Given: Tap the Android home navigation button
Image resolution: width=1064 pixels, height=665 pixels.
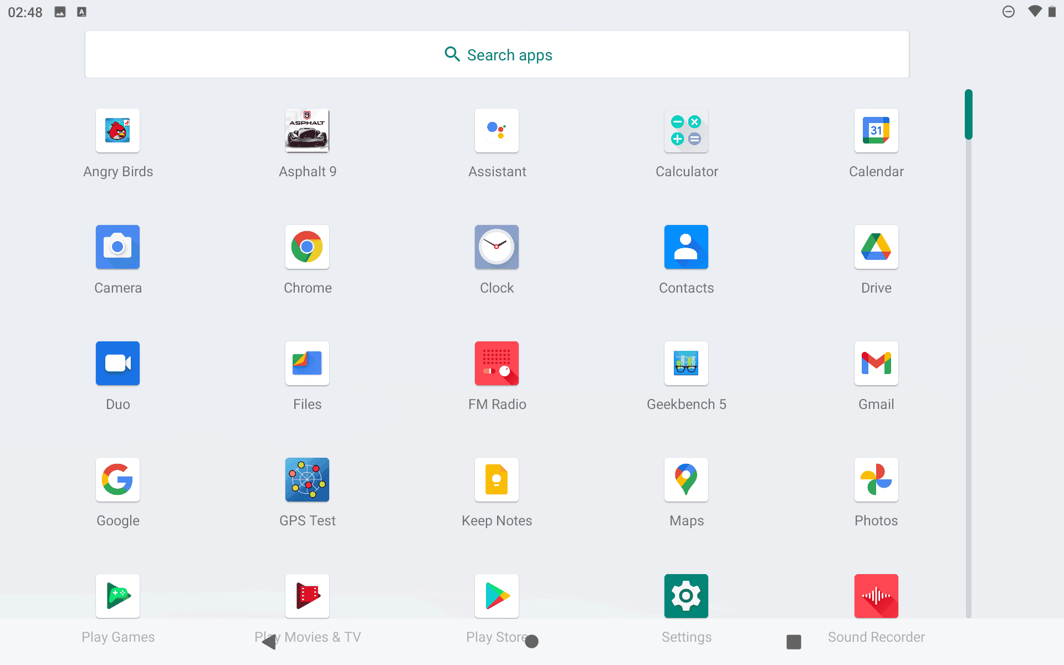Looking at the screenshot, I should coord(532,642).
